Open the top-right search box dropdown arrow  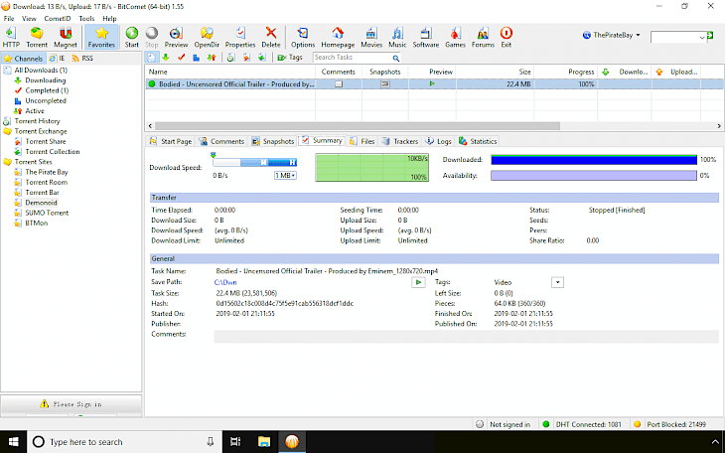[702, 37]
